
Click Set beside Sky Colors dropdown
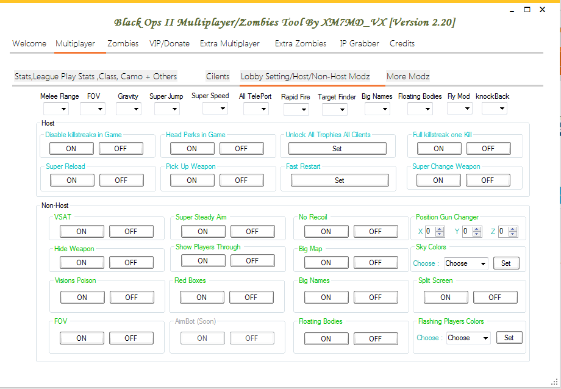(x=506, y=263)
